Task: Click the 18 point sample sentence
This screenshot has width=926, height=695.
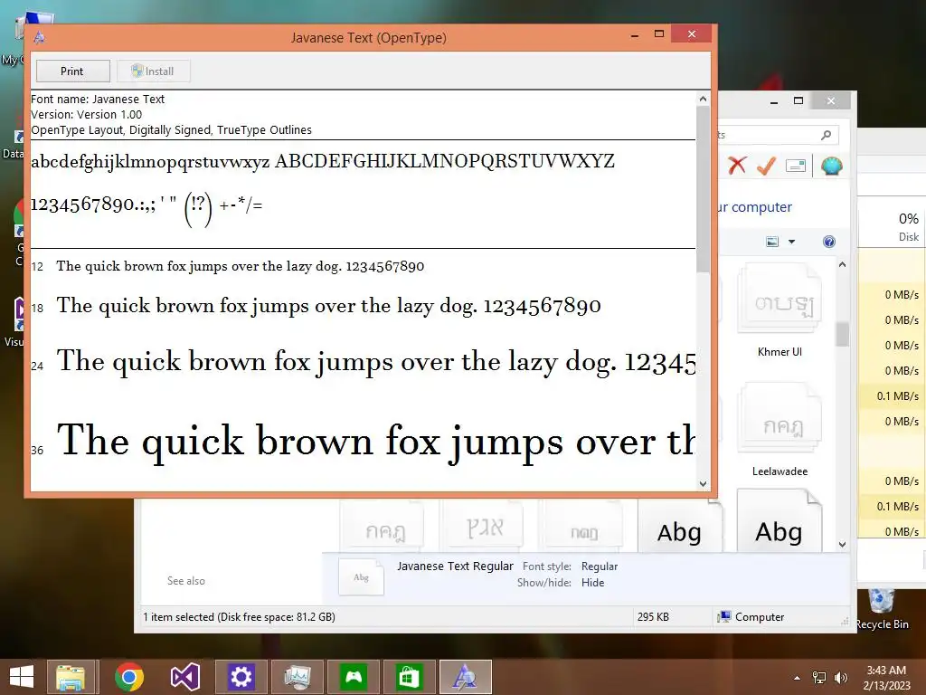Action: pos(328,306)
